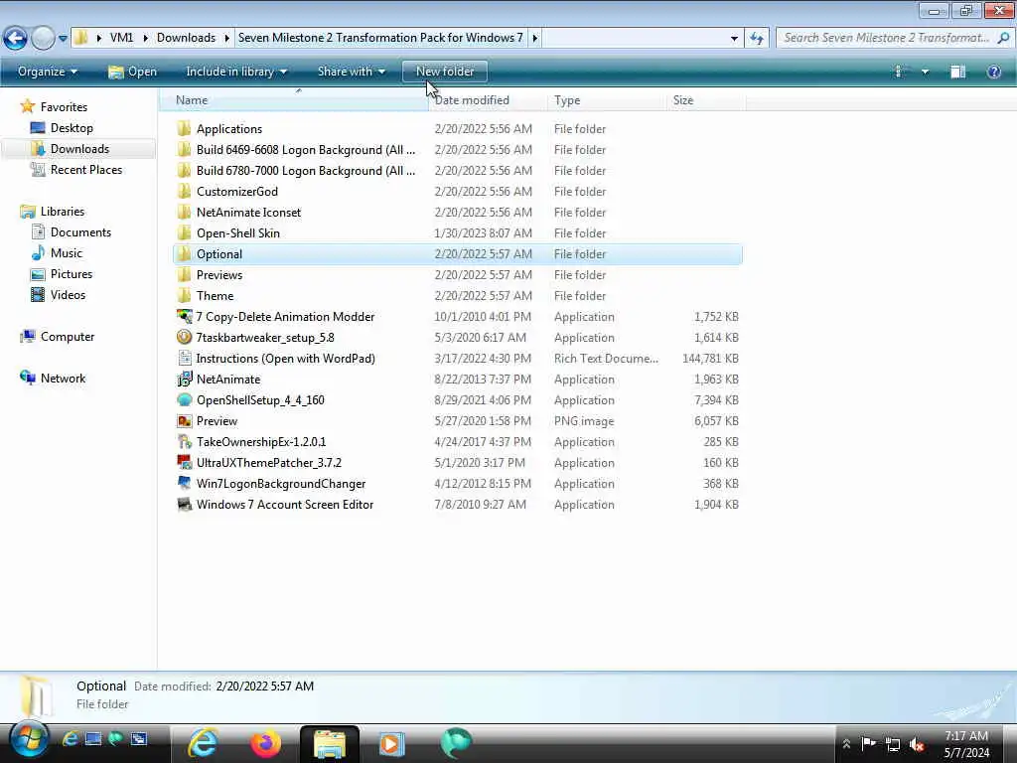Select the Open-Shell Skin folder

pos(458,232)
